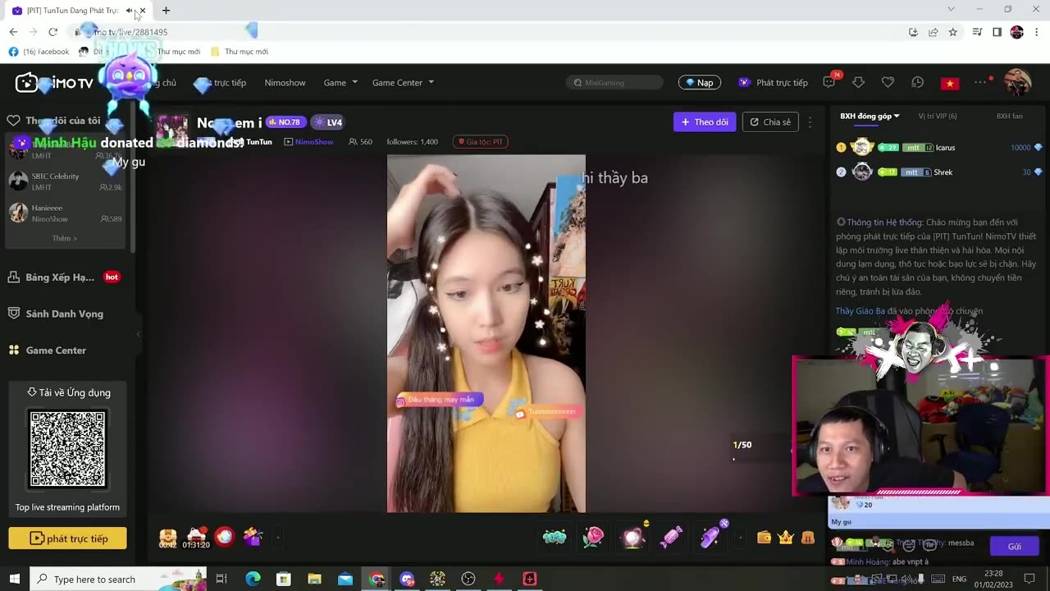Click the yellow phát trực tiếp sidebar button
The image size is (1050, 591).
click(x=68, y=538)
